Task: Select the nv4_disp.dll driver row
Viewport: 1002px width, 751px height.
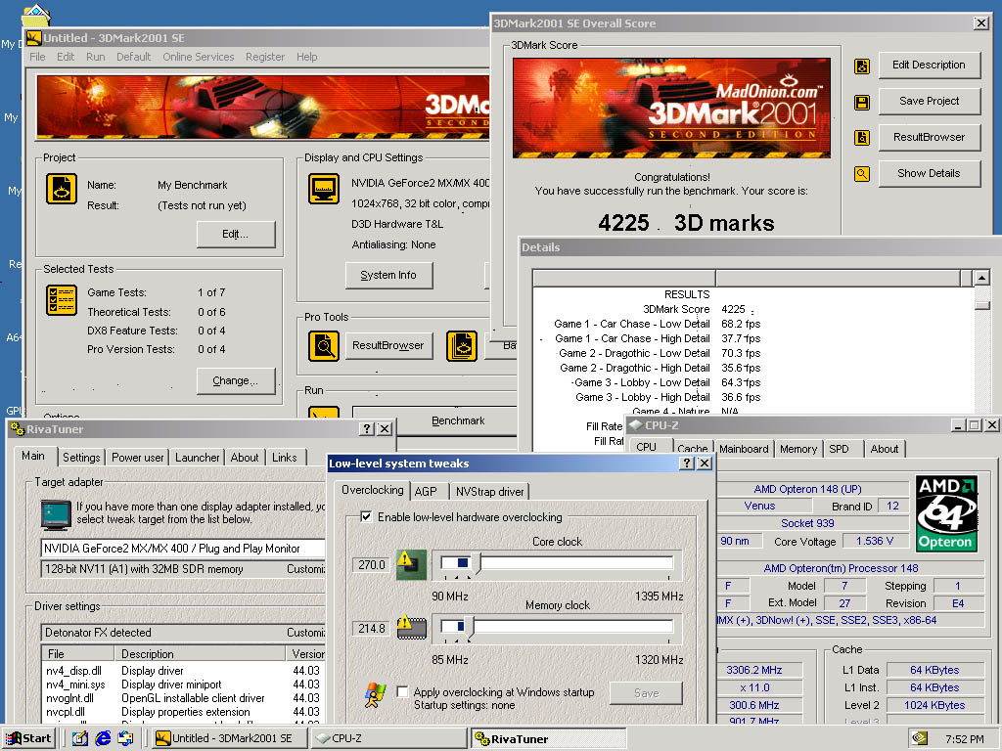Action: click(183, 671)
